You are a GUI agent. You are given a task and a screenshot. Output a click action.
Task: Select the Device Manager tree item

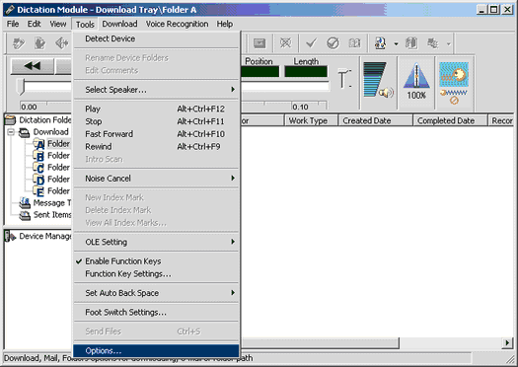[38, 237]
